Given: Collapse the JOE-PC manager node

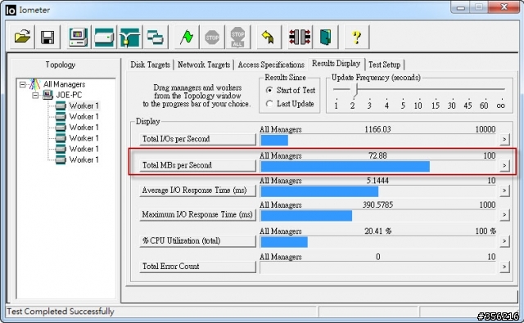Looking at the screenshot, I should (35, 96).
